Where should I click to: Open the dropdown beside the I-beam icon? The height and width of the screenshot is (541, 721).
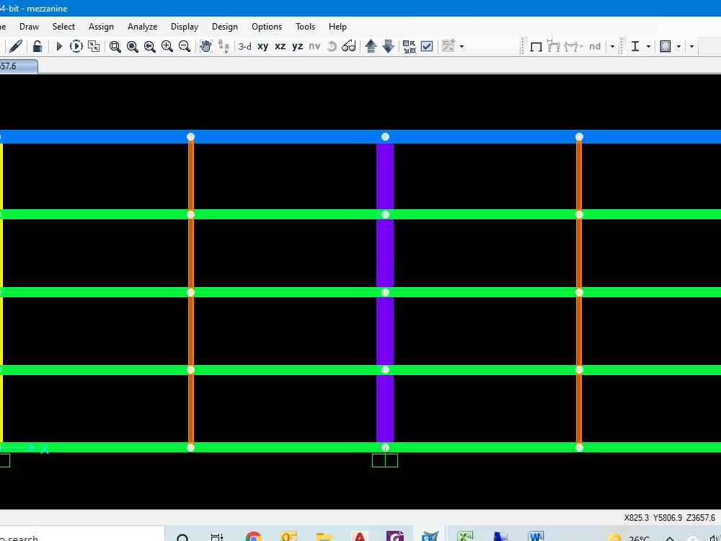point(648,46)
